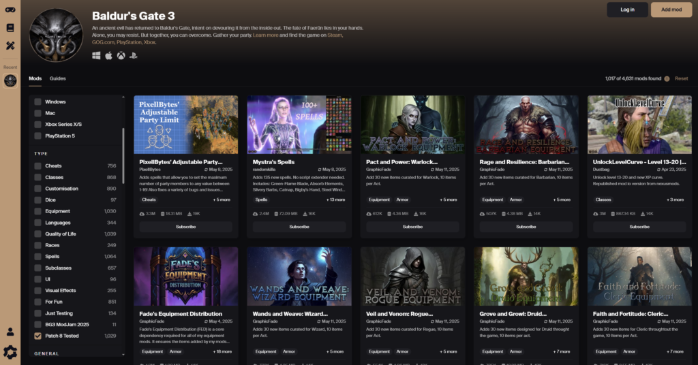Click the Xbox platform icon under description
Image resolution: width=698 pixels, height=365 pixels.
[x=121, y=56]
